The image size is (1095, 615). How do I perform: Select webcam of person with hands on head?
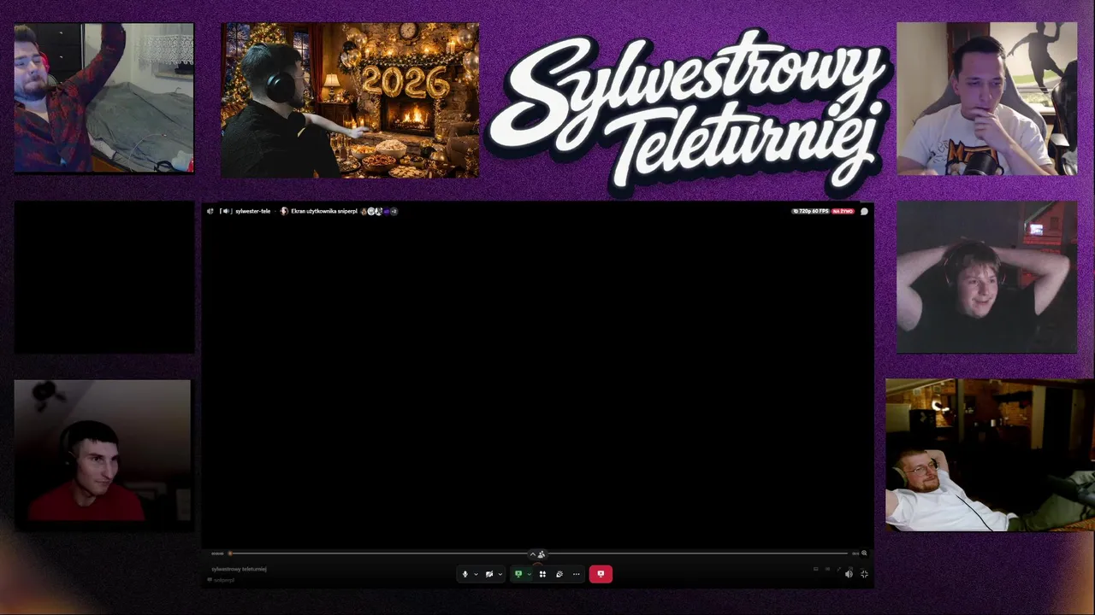click(986, 277)
